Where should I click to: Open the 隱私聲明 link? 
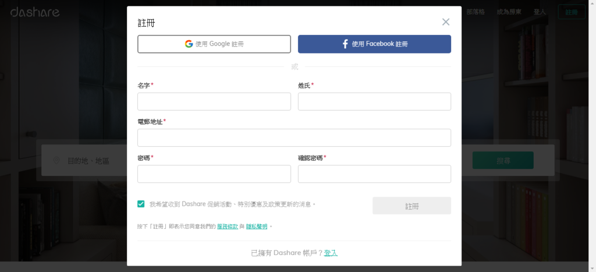coord(257,227)
